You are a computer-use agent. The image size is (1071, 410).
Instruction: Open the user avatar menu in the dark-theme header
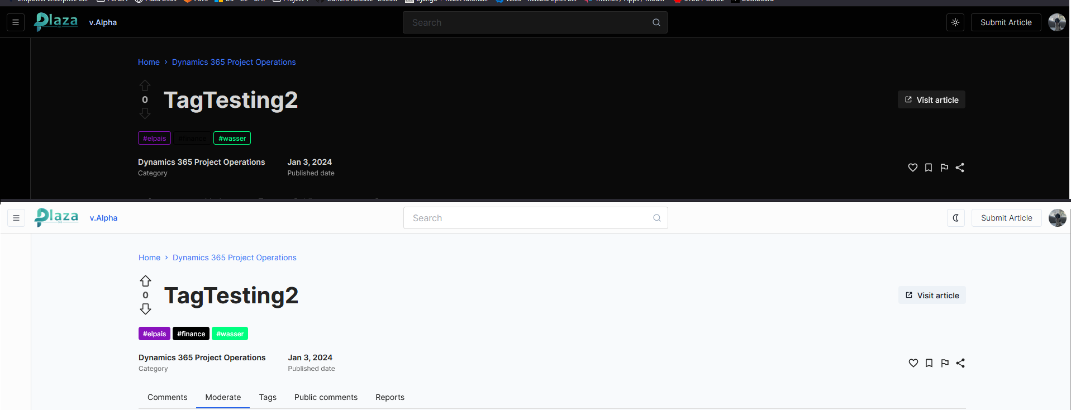coord(1056,22)
